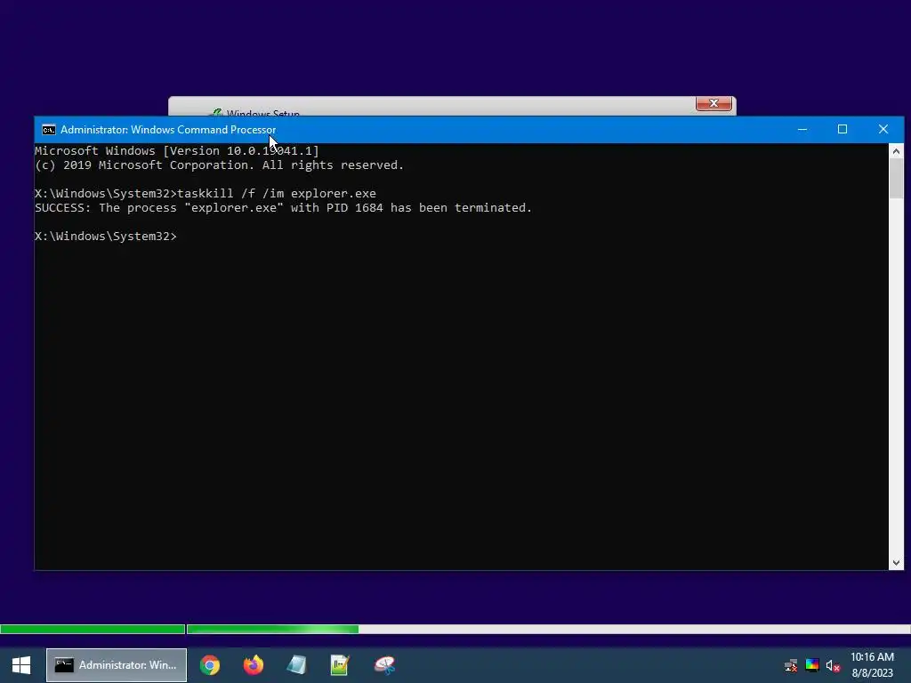Click the console vertical scrollbar thumb

tap(896, 178)
